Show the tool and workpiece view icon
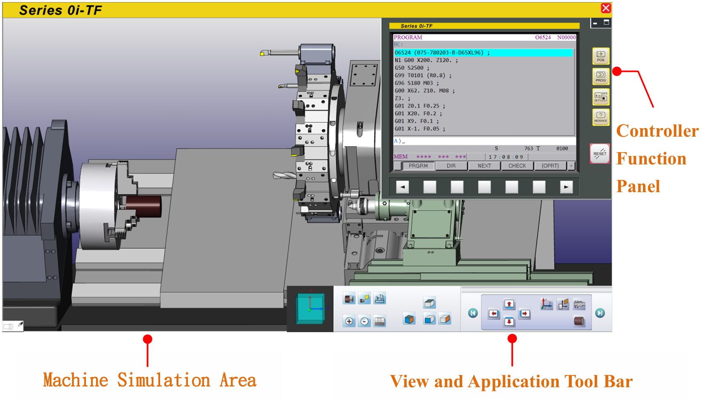Viewport: 707px width, 399px height. [364, 299]
